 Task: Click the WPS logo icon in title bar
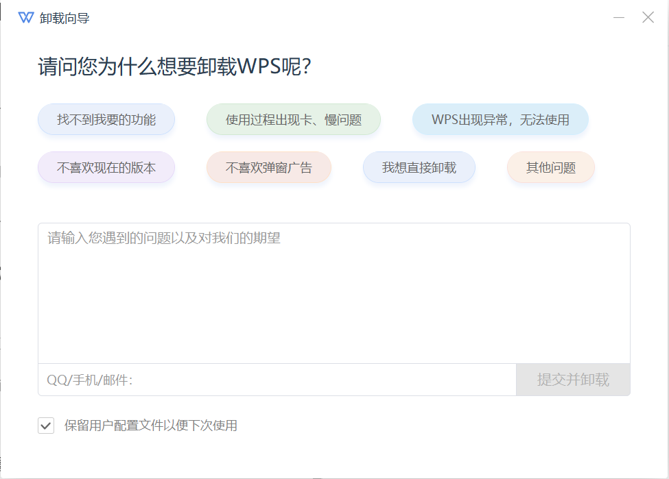pos(26,17)
